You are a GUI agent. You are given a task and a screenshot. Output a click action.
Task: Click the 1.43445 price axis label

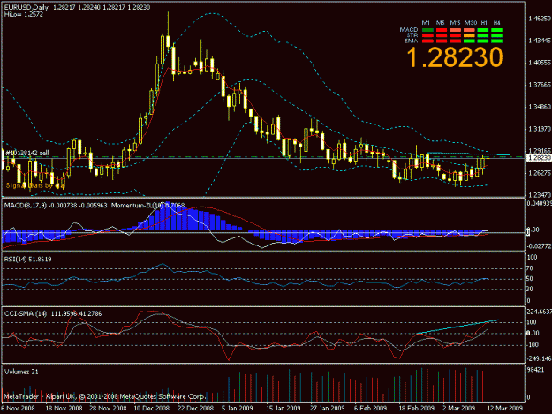tap(540, 41)
